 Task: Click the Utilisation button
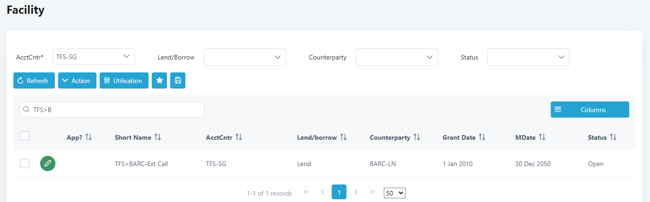pos(124,81)
